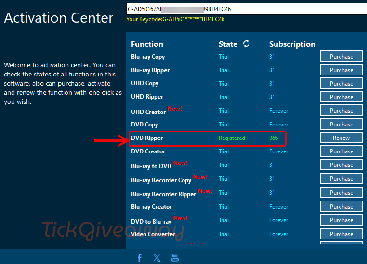Click the 'Subscription' column header
367x264 pixels.
(292, 44)
